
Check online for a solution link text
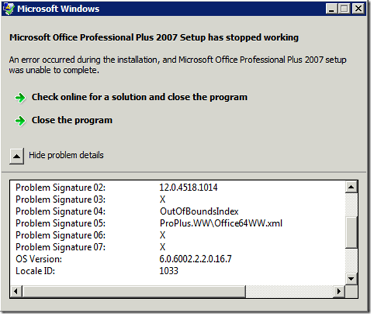[140, 97]
